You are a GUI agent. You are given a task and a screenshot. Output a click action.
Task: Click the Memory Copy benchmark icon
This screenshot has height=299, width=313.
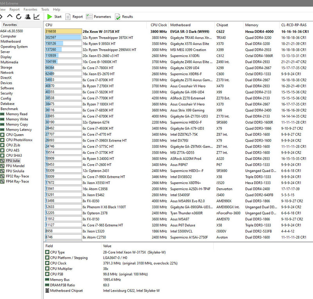pyautogui.click(x=2, y=124)
